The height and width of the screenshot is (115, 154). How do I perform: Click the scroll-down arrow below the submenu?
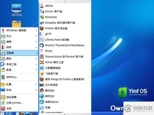[65, 114]
